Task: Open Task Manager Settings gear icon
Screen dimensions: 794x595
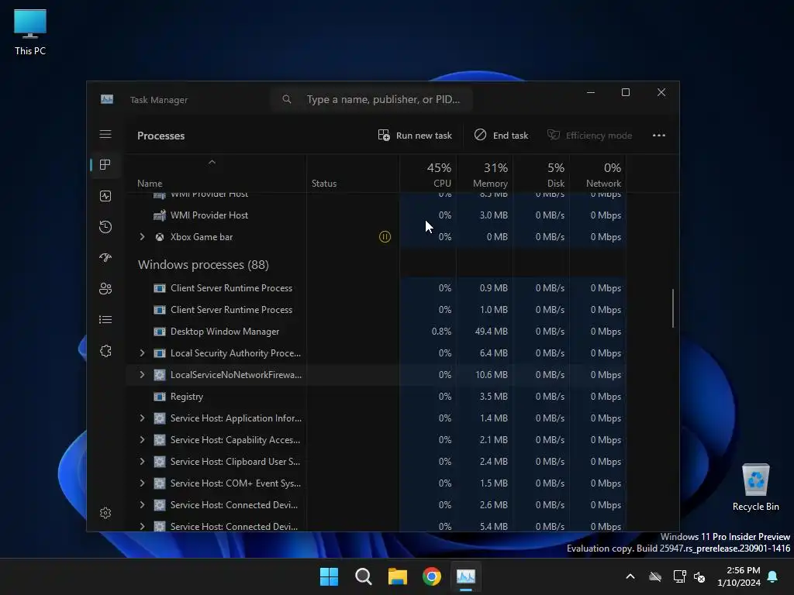Action: click(x=105, y=513)
